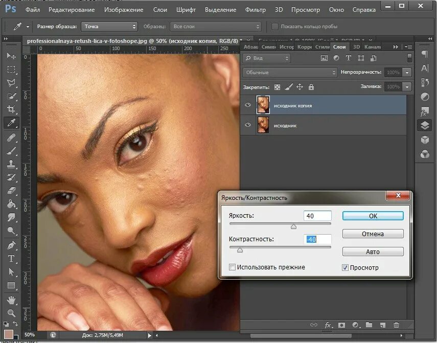This screenshot has height=343, width=437.
Task: Open the 'Фильтр' menu
Action: click(255, 10)
